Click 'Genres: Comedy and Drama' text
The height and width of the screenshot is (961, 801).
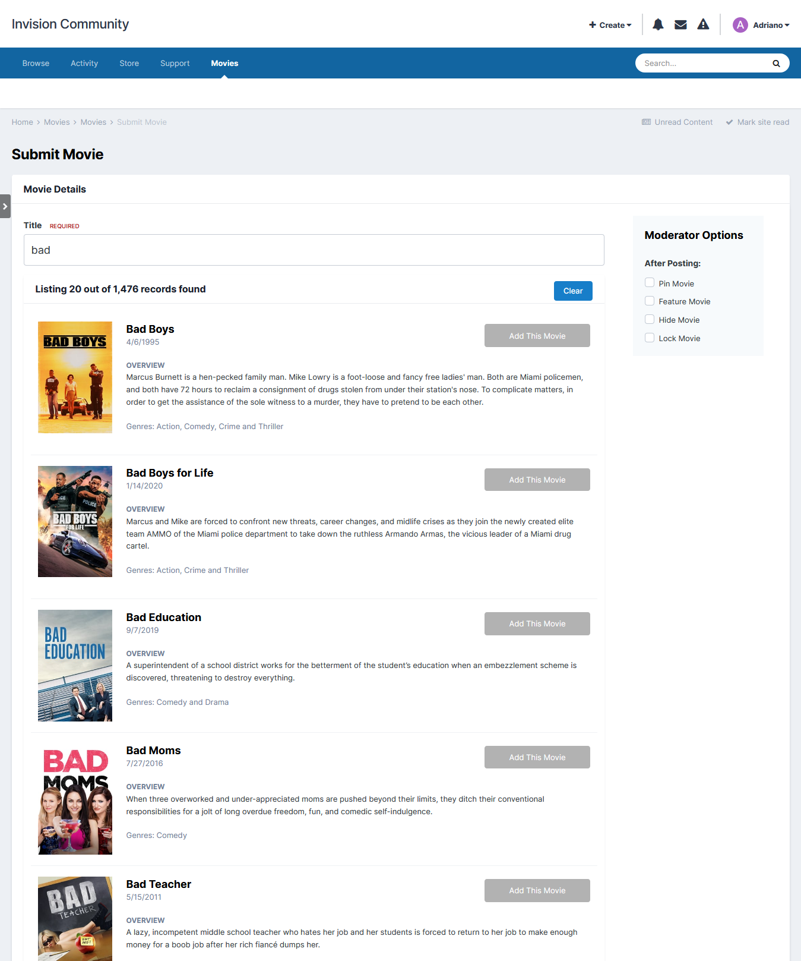coord(178,702)
